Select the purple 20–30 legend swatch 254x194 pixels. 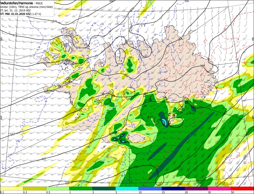pos(196,188)
